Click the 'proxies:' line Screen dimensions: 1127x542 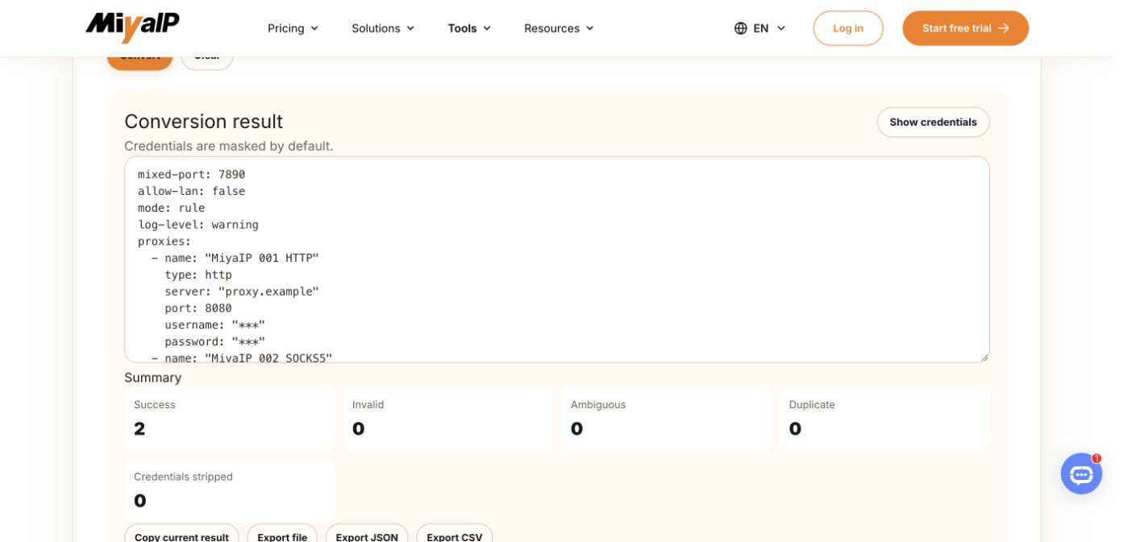164,242
